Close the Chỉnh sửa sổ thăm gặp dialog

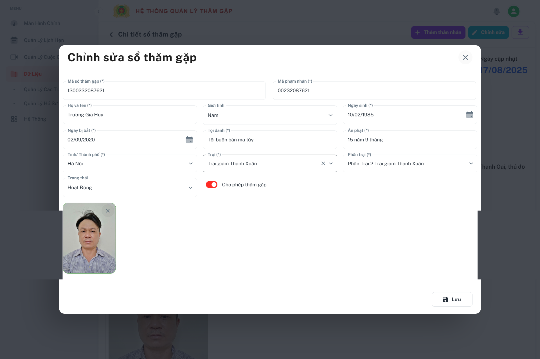[465, 57]
